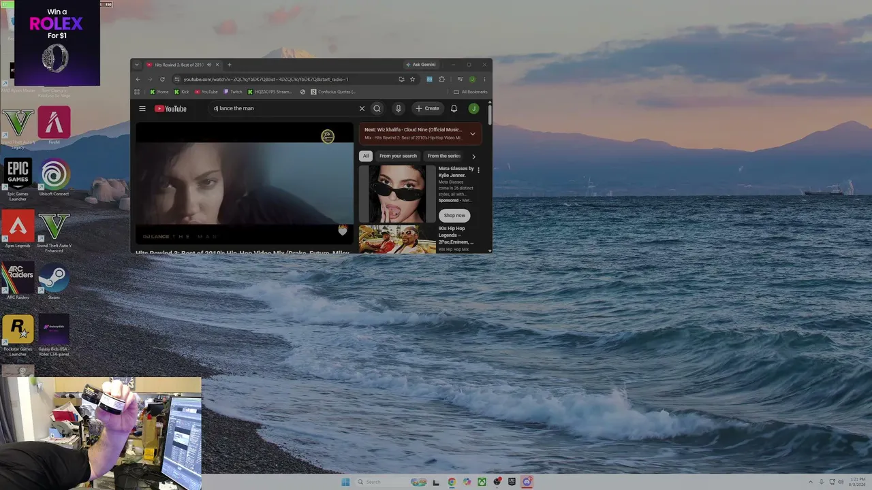872x490 pixels.
Task: Open Chrome tab search dropdown
Action: click(137, 65)
